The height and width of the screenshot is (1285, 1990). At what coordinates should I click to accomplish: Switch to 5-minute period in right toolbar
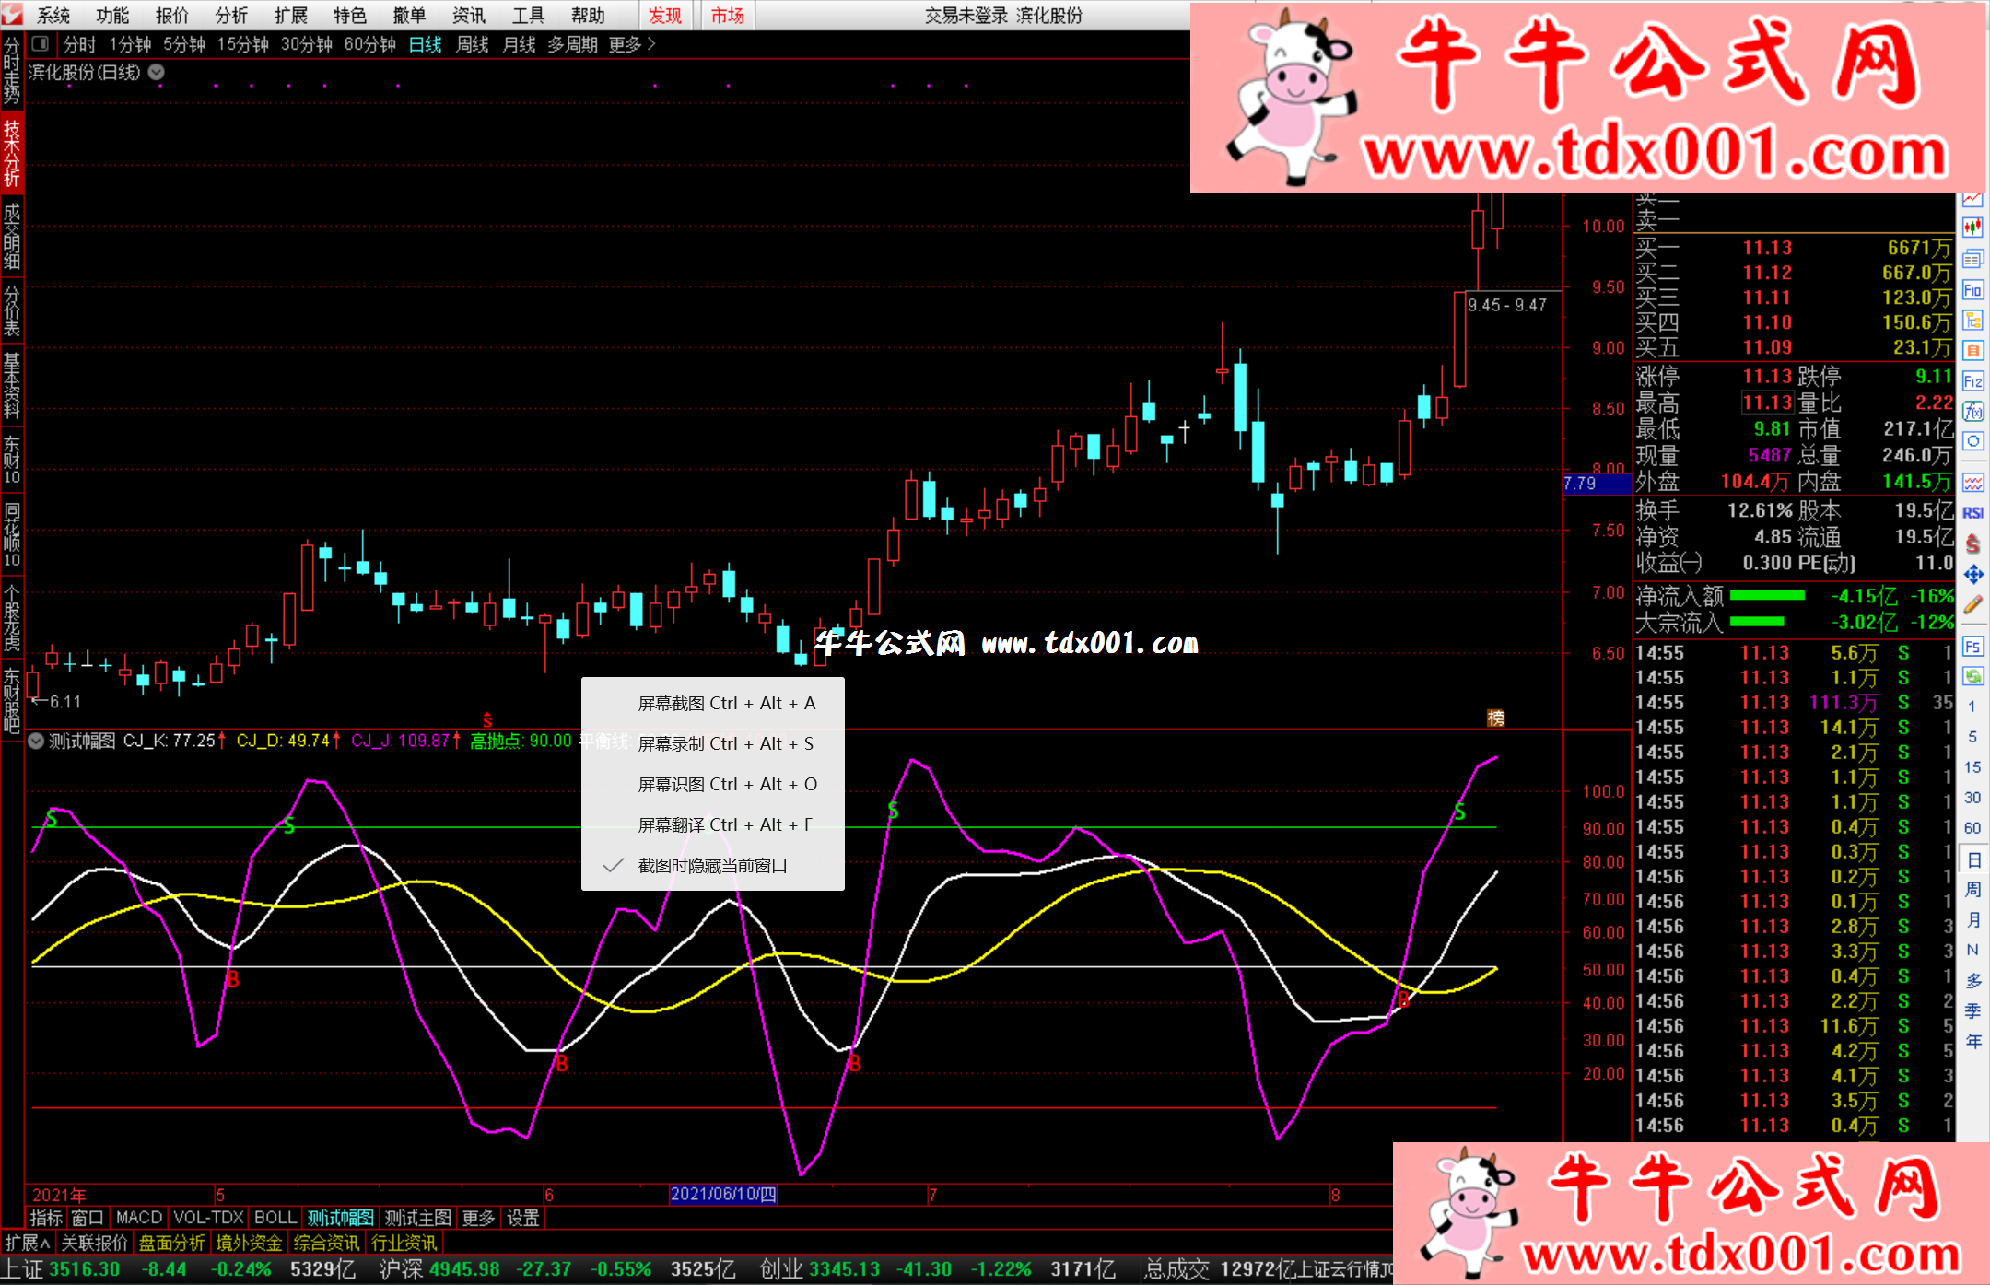[x=1972, y=737]
